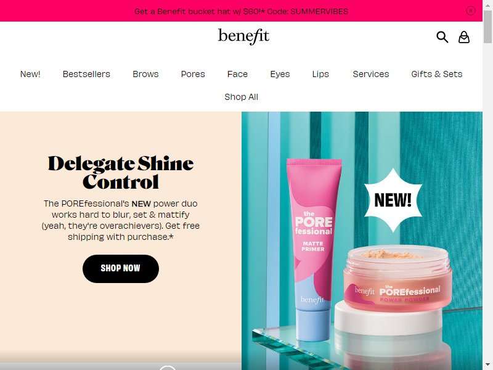Pause the promo banner rotation
The width and height of the screenshot is (493, 370).
[470, 10]
